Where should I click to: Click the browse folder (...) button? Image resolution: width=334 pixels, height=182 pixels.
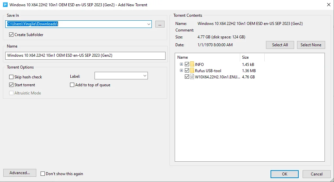[x=160, y=24]
